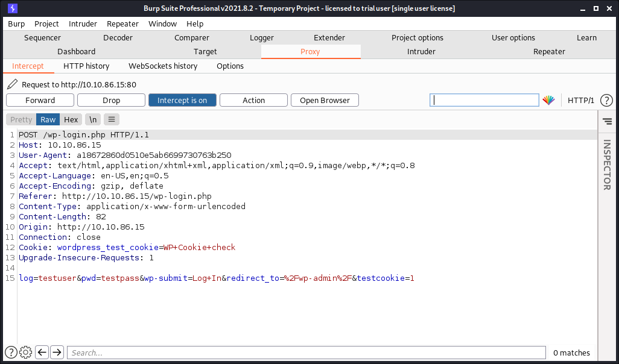Screen dimensions: 619x364
Task: Click the Upgrade-Insecure-Requests header line
Action: coord(86,258)
